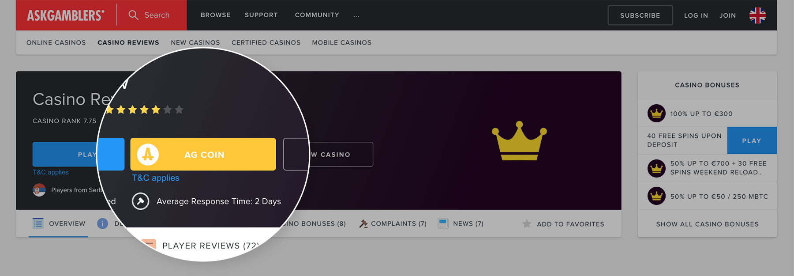Click the Subscribe button

640,15
